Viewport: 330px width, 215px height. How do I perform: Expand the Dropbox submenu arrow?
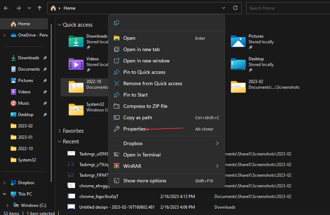[x=217, y=144]
